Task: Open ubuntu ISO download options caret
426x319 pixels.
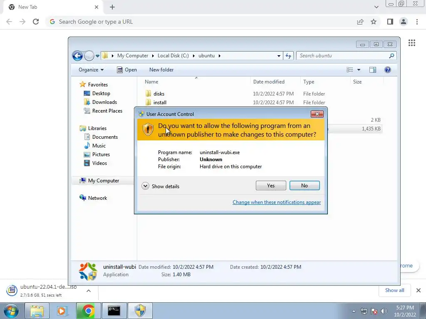Action: (x=89, y=291)
